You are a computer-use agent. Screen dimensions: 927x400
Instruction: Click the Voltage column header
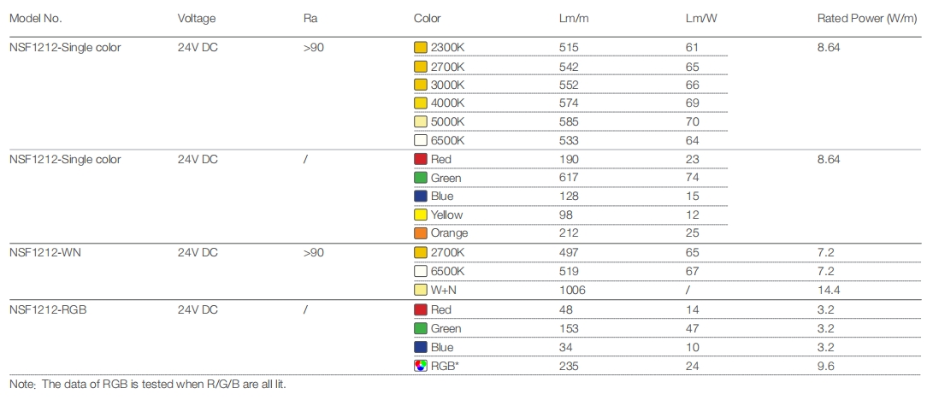[x=197, y=18]
